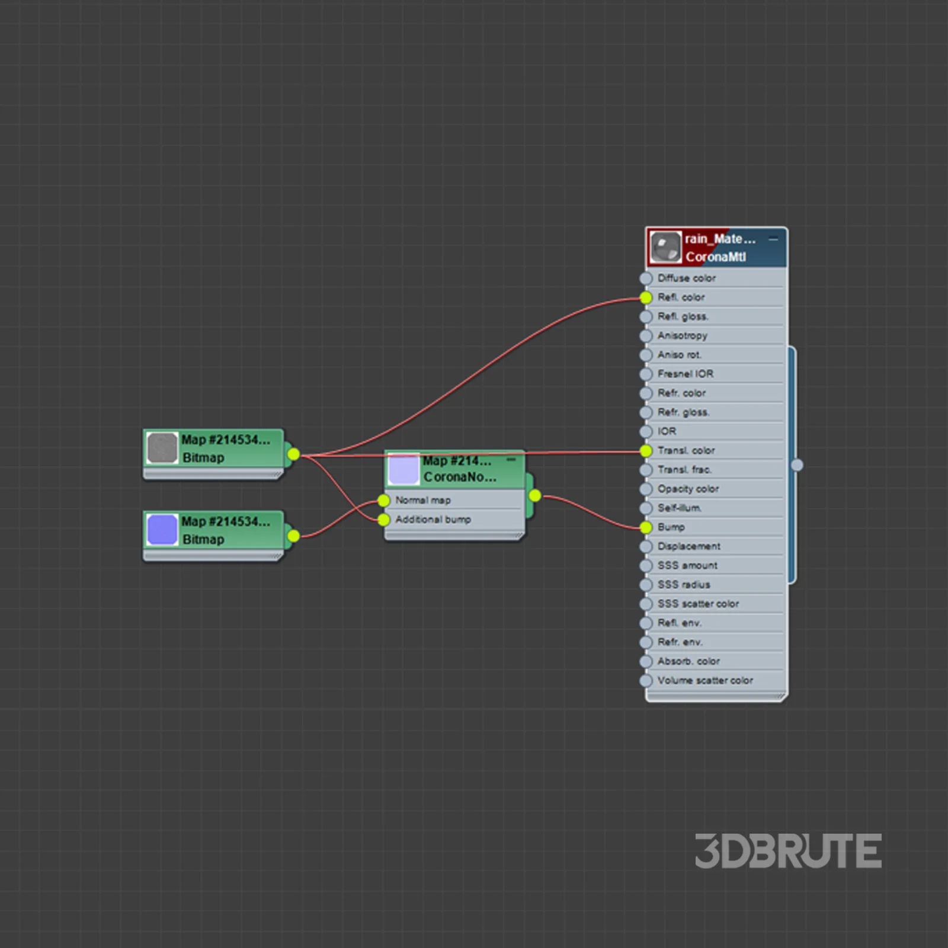Collapse the CoronaNormal map node
This screenshot has width=948, height=948.
pos(511,460)
